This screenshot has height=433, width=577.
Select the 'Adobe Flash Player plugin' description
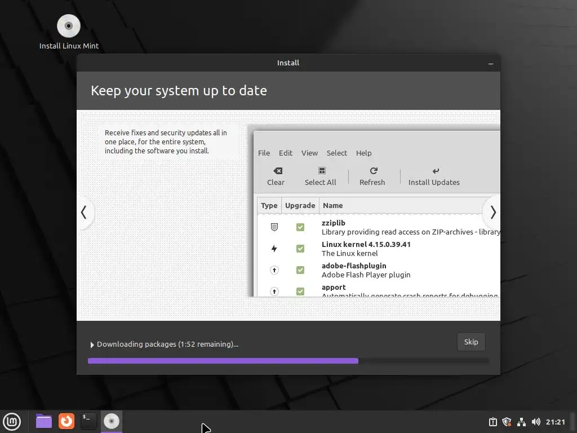pyautogui.click(x=366, y=275)
